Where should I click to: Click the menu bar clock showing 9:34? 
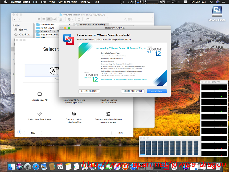click(x=198, y=2)
